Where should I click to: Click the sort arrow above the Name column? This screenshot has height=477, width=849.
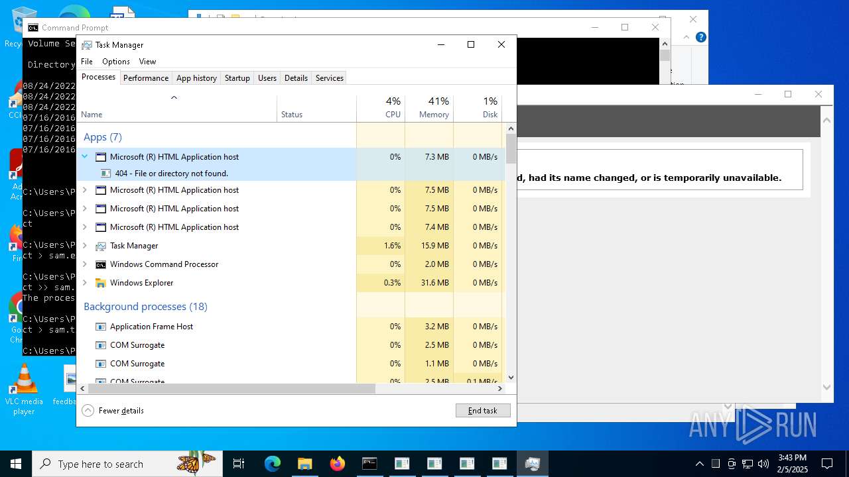click(174, 98)
